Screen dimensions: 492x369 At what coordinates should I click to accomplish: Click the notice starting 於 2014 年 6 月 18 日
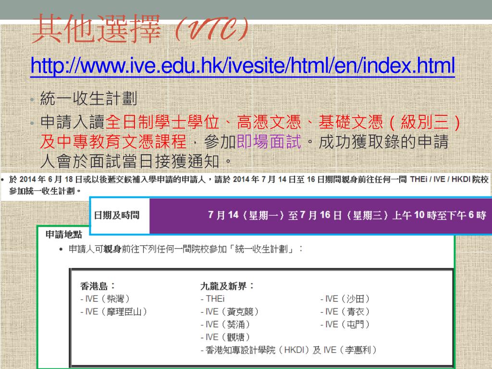pyautogui.click(x=248, y=180)
